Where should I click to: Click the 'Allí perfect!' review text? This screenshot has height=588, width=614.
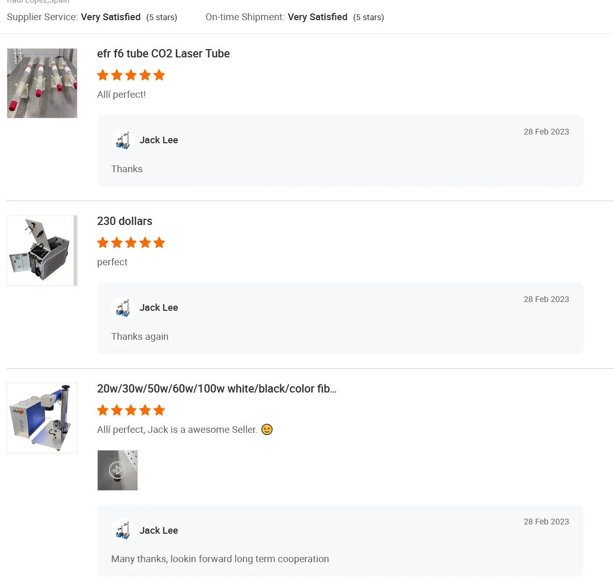pyautogui.click(x=121, y=95)
